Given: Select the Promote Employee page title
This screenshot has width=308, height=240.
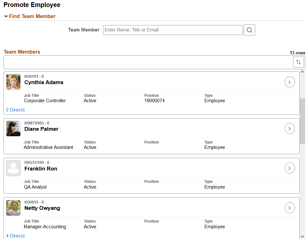Looking at the screenshot, I should (x=32, y=5).
